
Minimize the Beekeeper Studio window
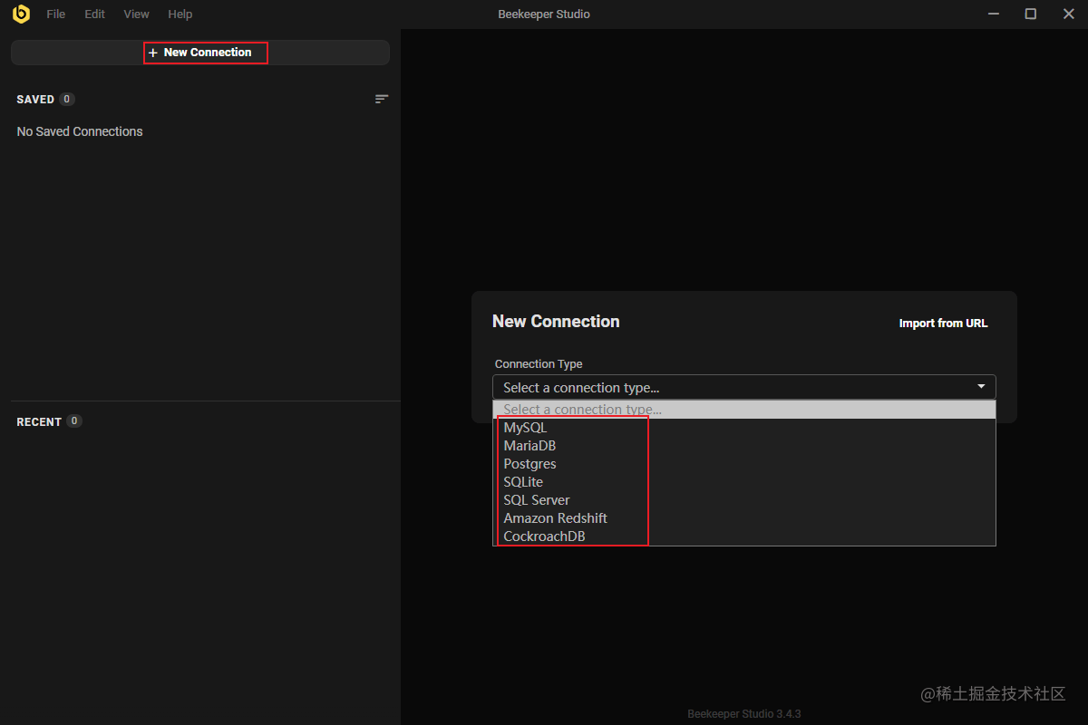click(992, 14)
